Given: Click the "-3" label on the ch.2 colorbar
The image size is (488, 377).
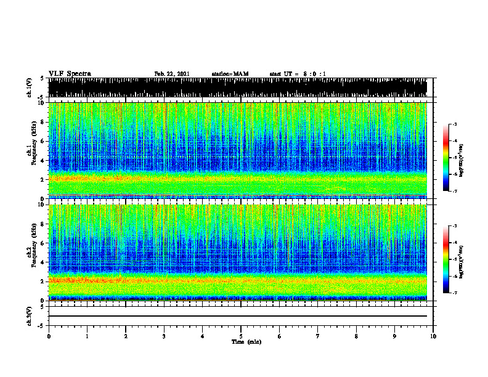Looking at the screenshot, I should pos(454,226).
